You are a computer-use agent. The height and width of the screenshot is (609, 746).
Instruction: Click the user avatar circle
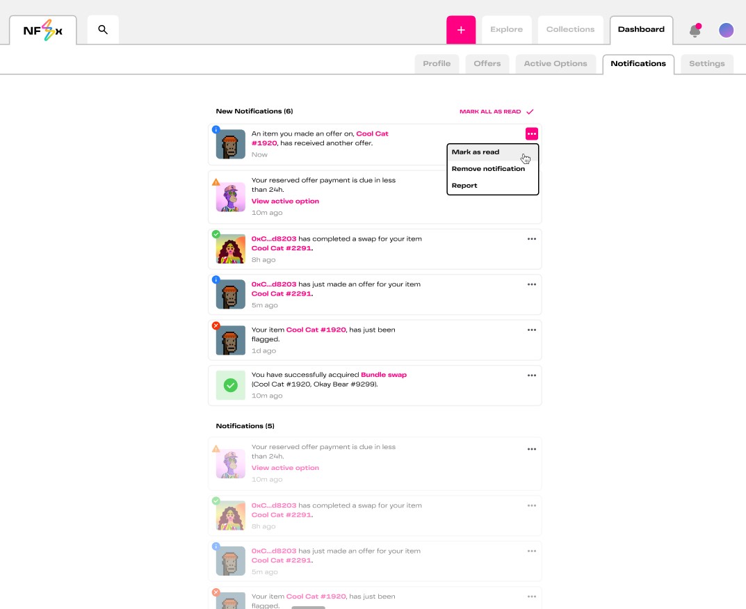pyautogui.click(x=726, y=30)
